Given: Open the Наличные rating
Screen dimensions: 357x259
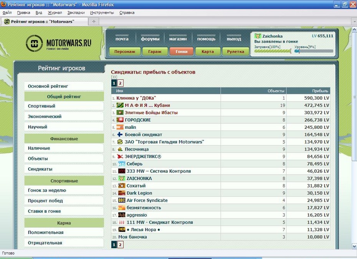Looking at the screenshot, I should [x=64, y=148].
